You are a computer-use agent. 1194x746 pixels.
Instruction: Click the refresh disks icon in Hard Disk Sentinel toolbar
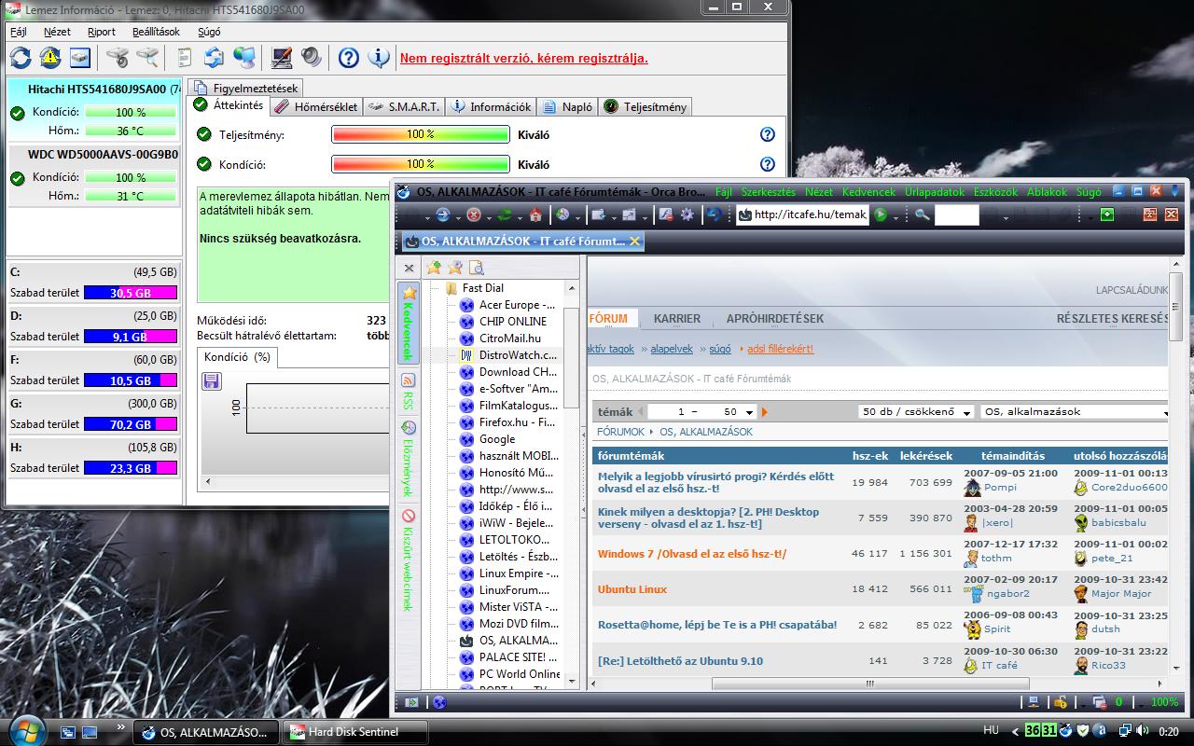(21, 58)
